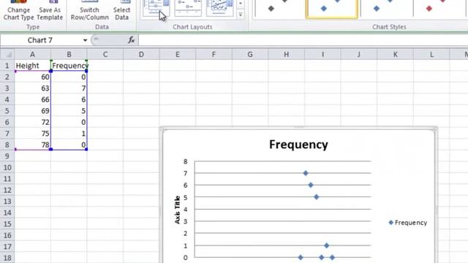The height and width of the screenshot is (263, 468).
Task: Select row 15 header
Action: [7, 224]
